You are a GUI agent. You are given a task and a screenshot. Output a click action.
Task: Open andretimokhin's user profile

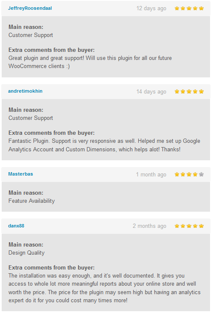(25, 91)
